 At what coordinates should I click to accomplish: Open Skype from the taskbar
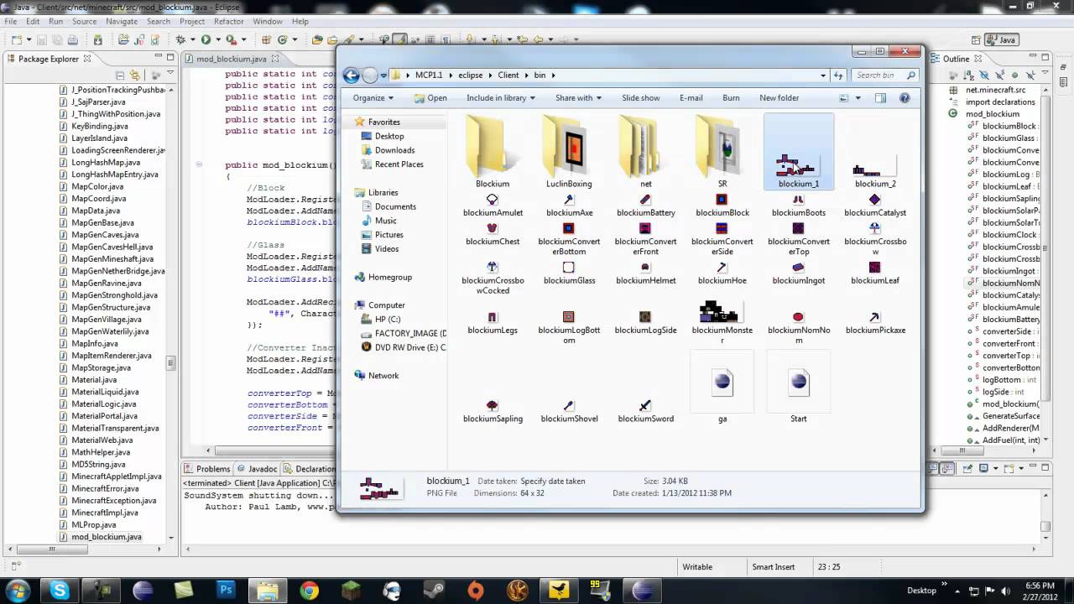[60, 591]
